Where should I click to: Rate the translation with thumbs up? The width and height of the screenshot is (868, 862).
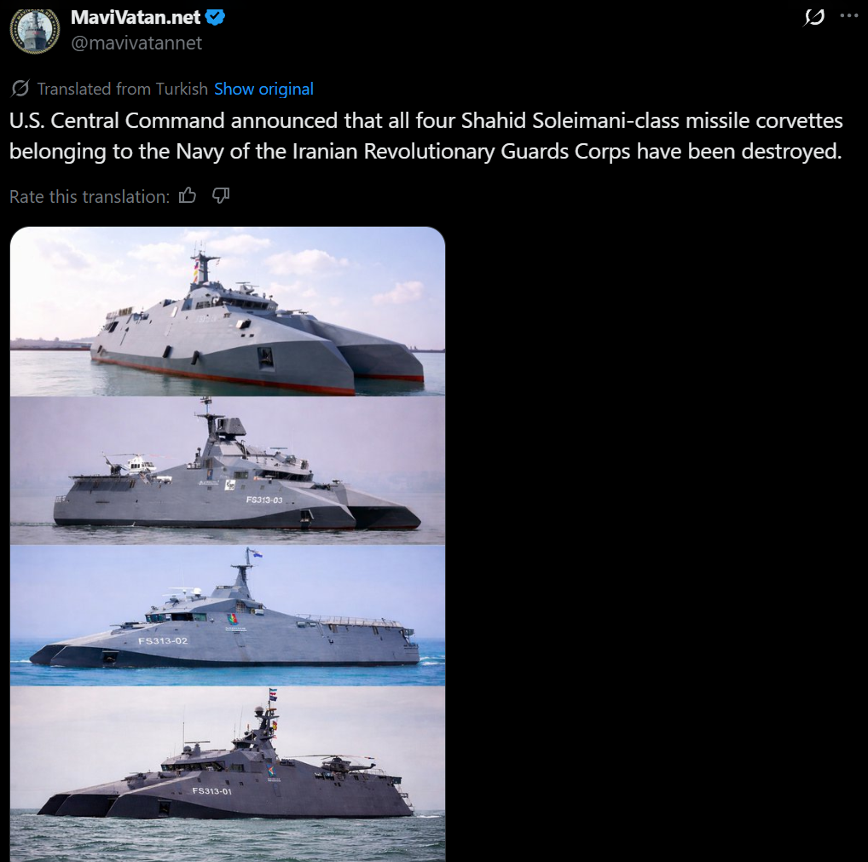point(188,195)
